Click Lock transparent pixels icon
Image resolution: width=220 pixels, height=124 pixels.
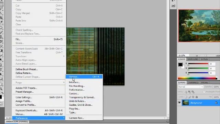coord(186,97)
